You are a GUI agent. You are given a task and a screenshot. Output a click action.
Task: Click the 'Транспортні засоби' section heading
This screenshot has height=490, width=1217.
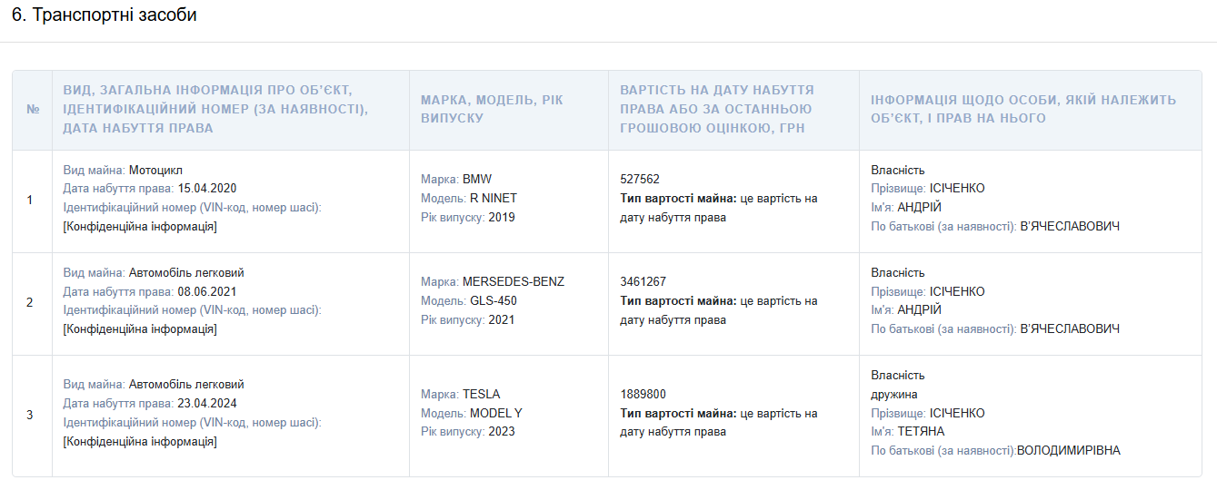click(104, 15)
